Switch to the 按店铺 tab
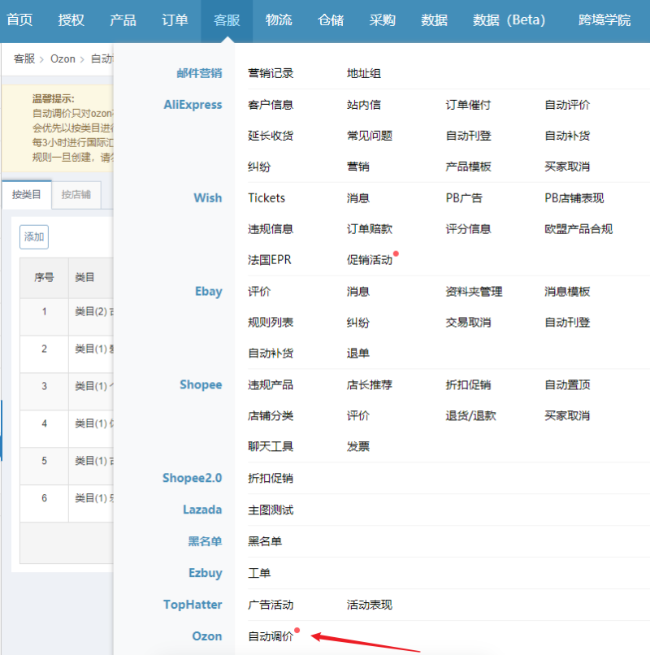The image size is (650, 655). 76,195
